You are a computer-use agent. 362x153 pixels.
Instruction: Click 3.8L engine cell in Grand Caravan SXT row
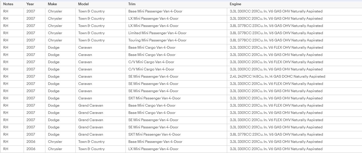click(x=276, y=134)
